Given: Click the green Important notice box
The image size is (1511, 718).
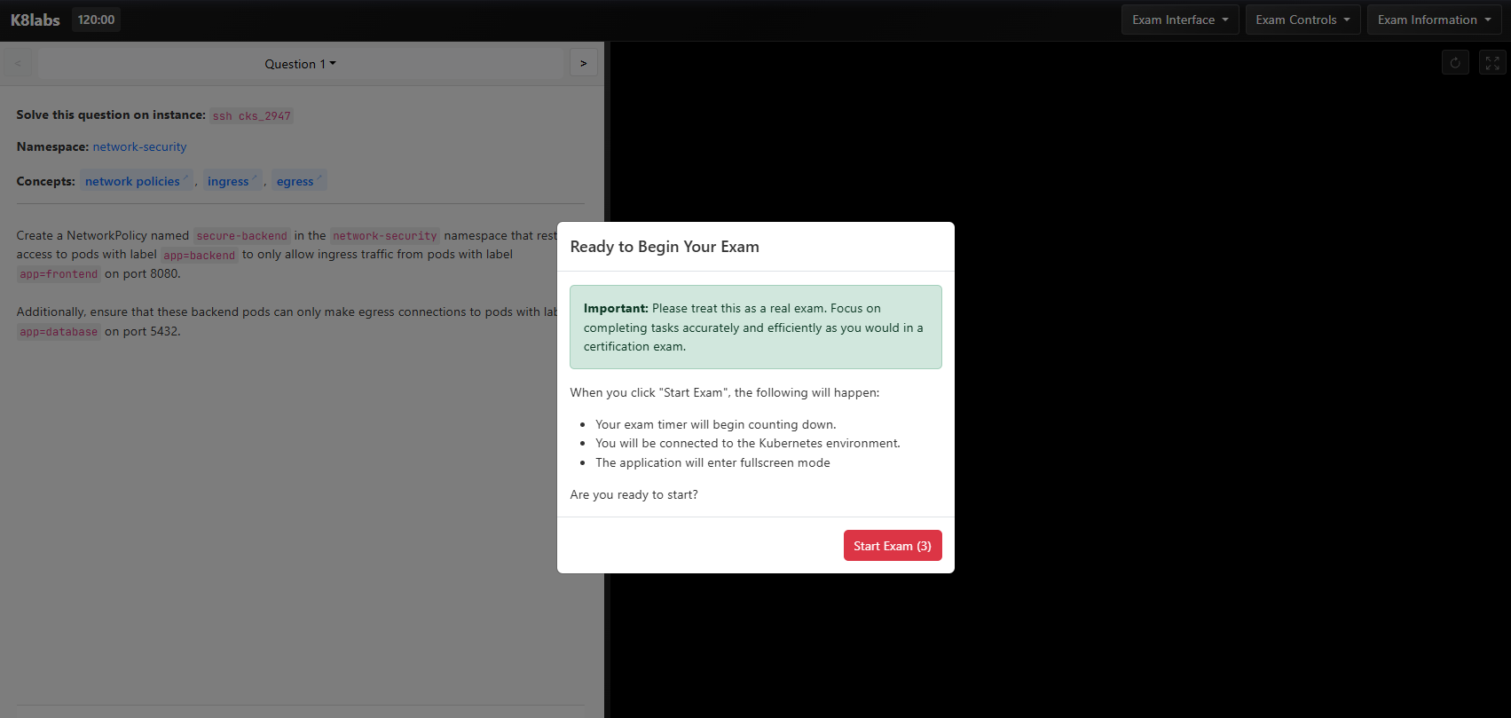Looking at the screenshot, I should pyautogui.click(x=755, y=327).
